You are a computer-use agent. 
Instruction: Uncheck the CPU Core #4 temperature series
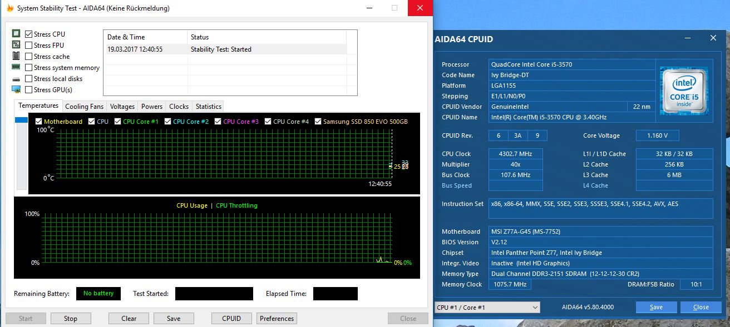click(268, 122)
